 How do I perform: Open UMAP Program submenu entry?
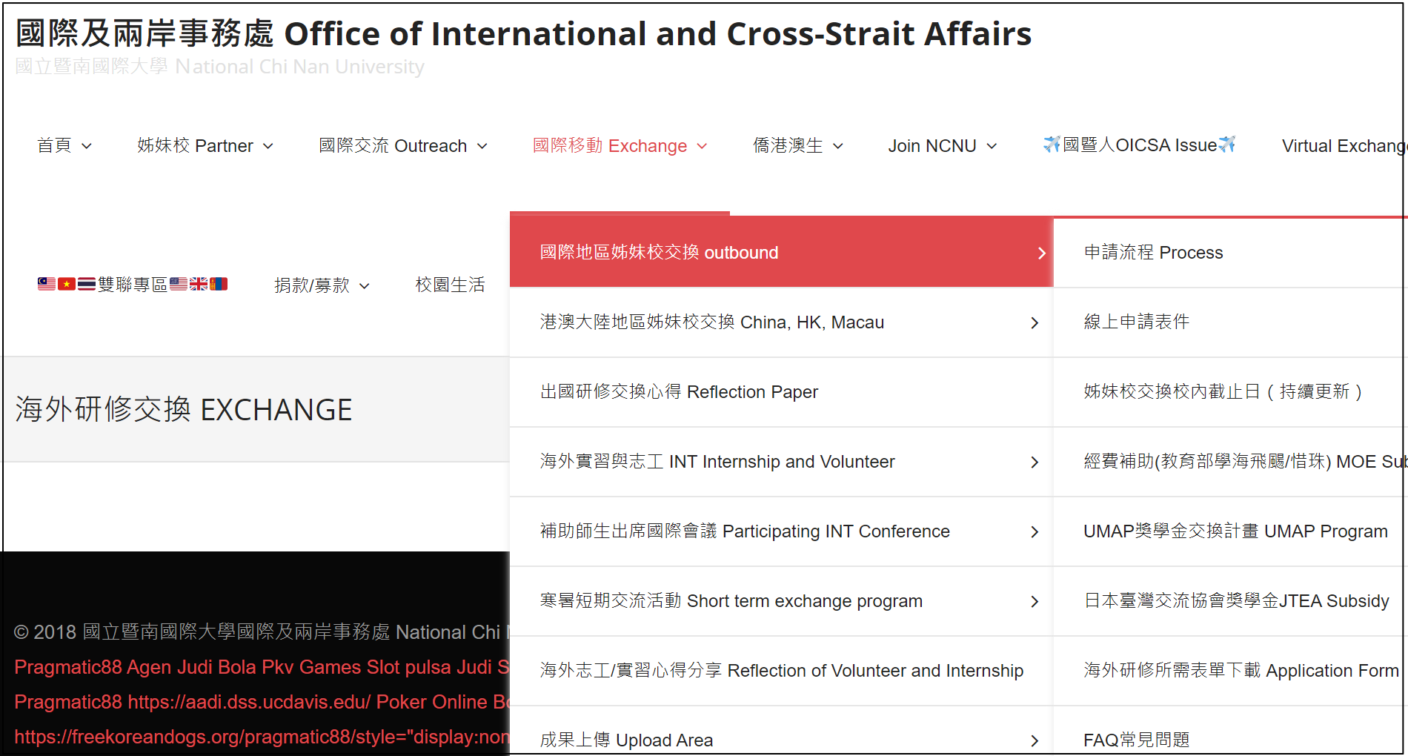1235,531
